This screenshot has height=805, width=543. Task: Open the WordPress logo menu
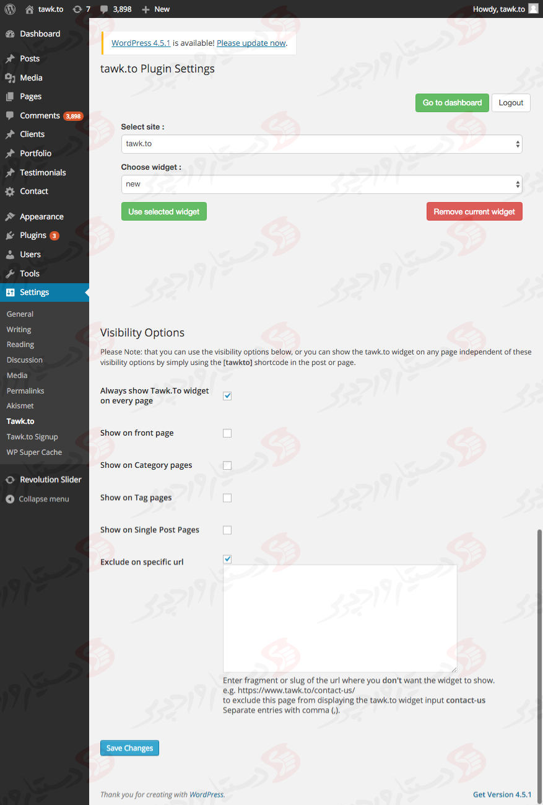click(9, 9)
